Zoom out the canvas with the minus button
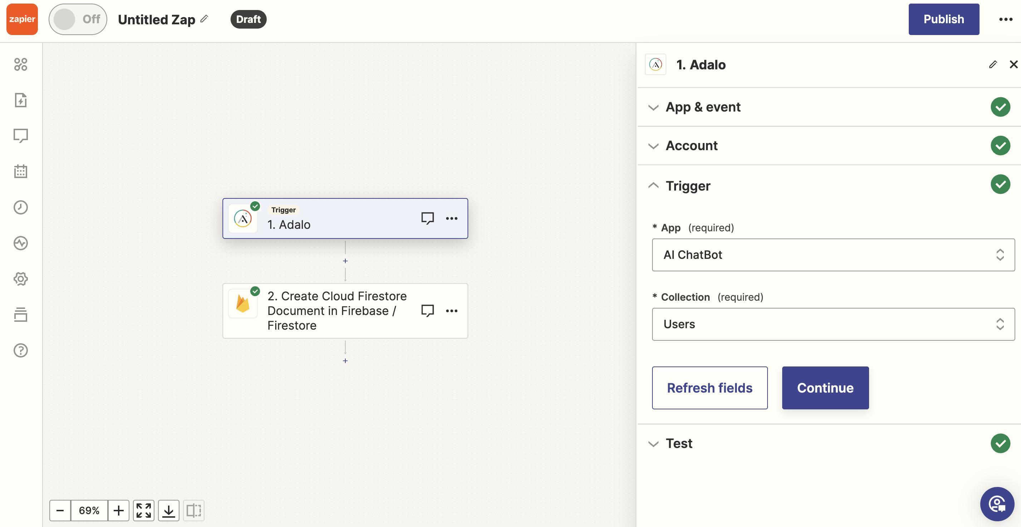This screenshot has height=527, width=1021. click(x=60, y=510)
